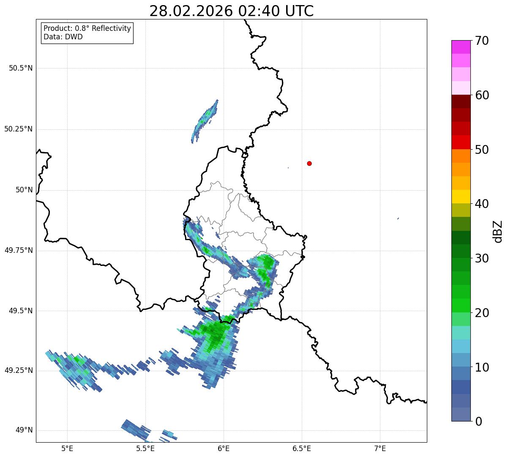
Task: Click the 7°E longitude label
Action: point(380,448)
